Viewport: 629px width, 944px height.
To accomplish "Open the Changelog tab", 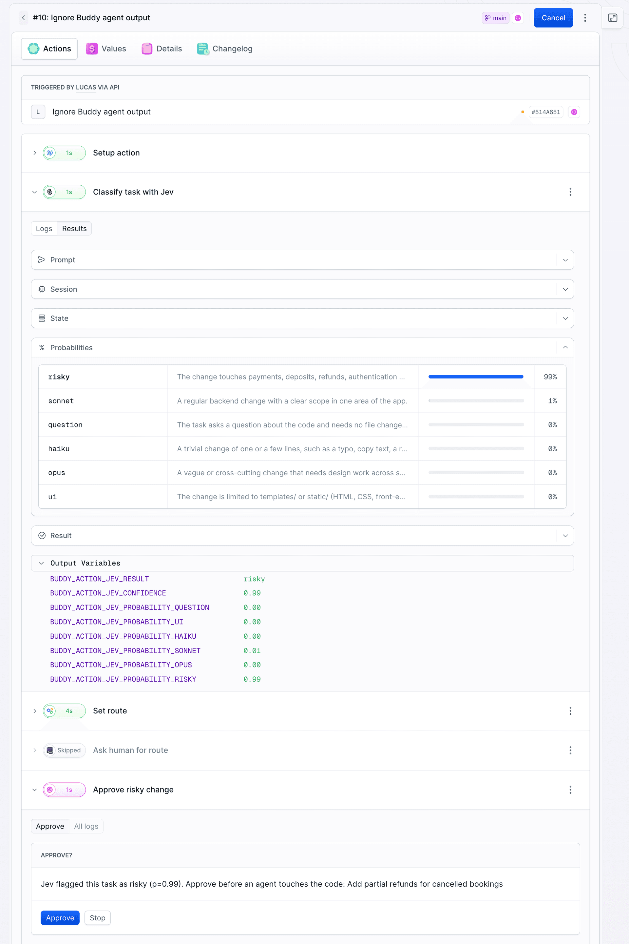I will [x=225, y=49].
